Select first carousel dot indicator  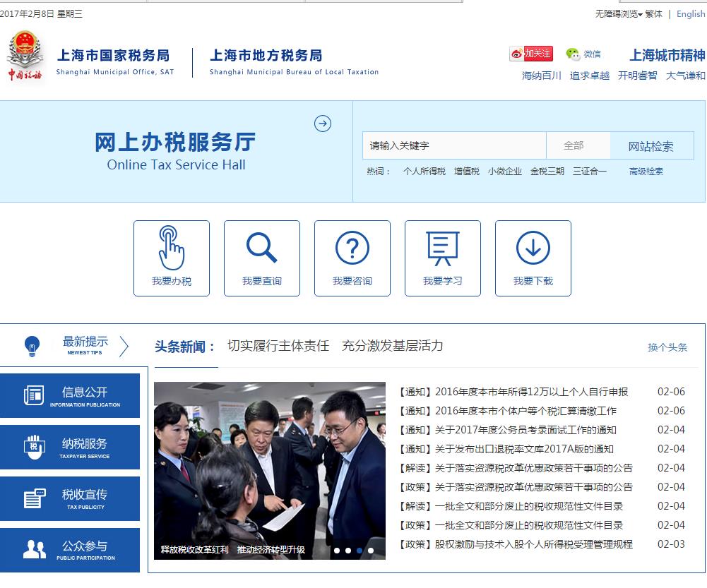tap(337, 550)
